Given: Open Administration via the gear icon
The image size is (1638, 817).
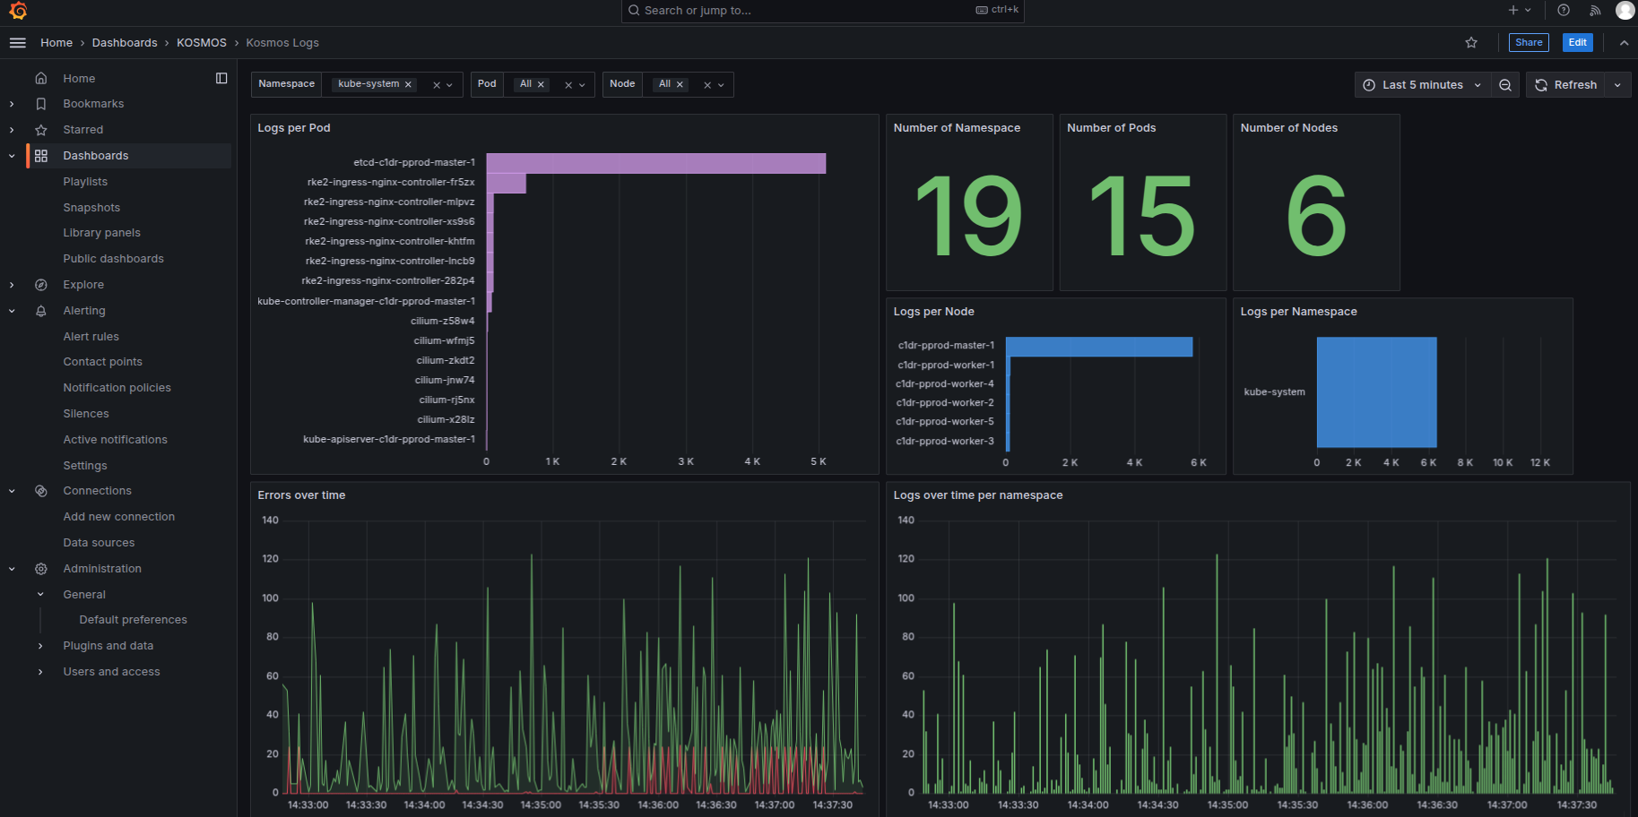Looking at the screenshot, I should pyautogui.click(x=41, y=568).
